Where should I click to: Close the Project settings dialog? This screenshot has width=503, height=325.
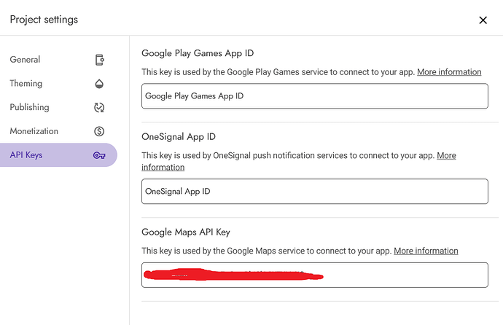[483, 20]
